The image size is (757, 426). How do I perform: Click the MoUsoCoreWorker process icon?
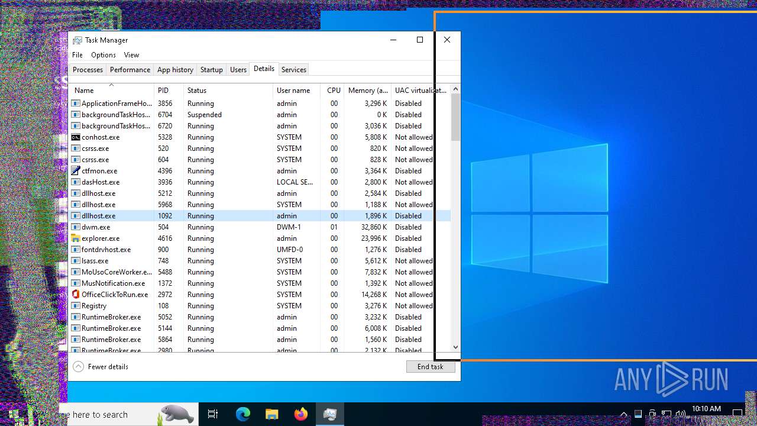pyautogui.click(x=76, y=272)
